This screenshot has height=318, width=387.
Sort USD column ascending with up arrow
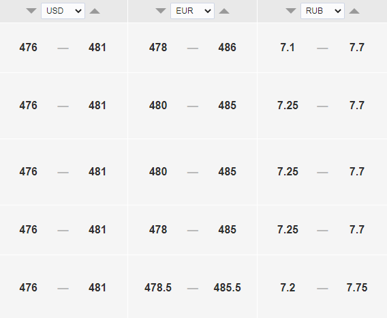[95, 11]
